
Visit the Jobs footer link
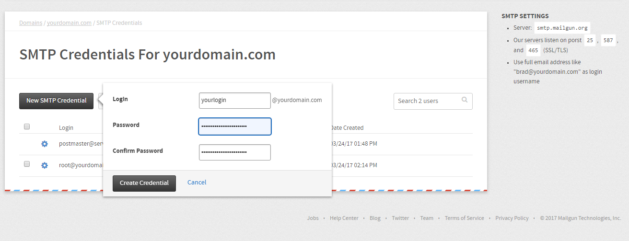313,218
